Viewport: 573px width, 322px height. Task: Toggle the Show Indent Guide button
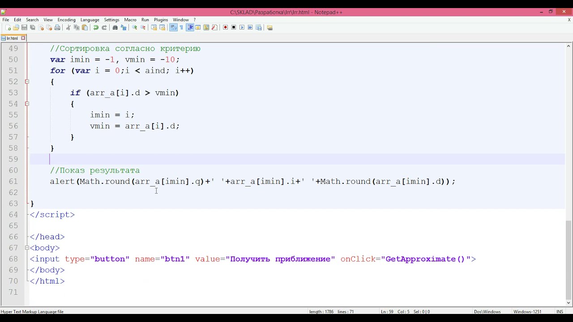point(190,27)
